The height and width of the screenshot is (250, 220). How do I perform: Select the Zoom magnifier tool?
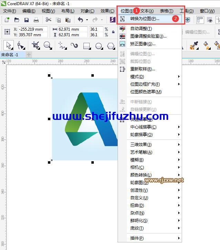(x=48, y=46)
